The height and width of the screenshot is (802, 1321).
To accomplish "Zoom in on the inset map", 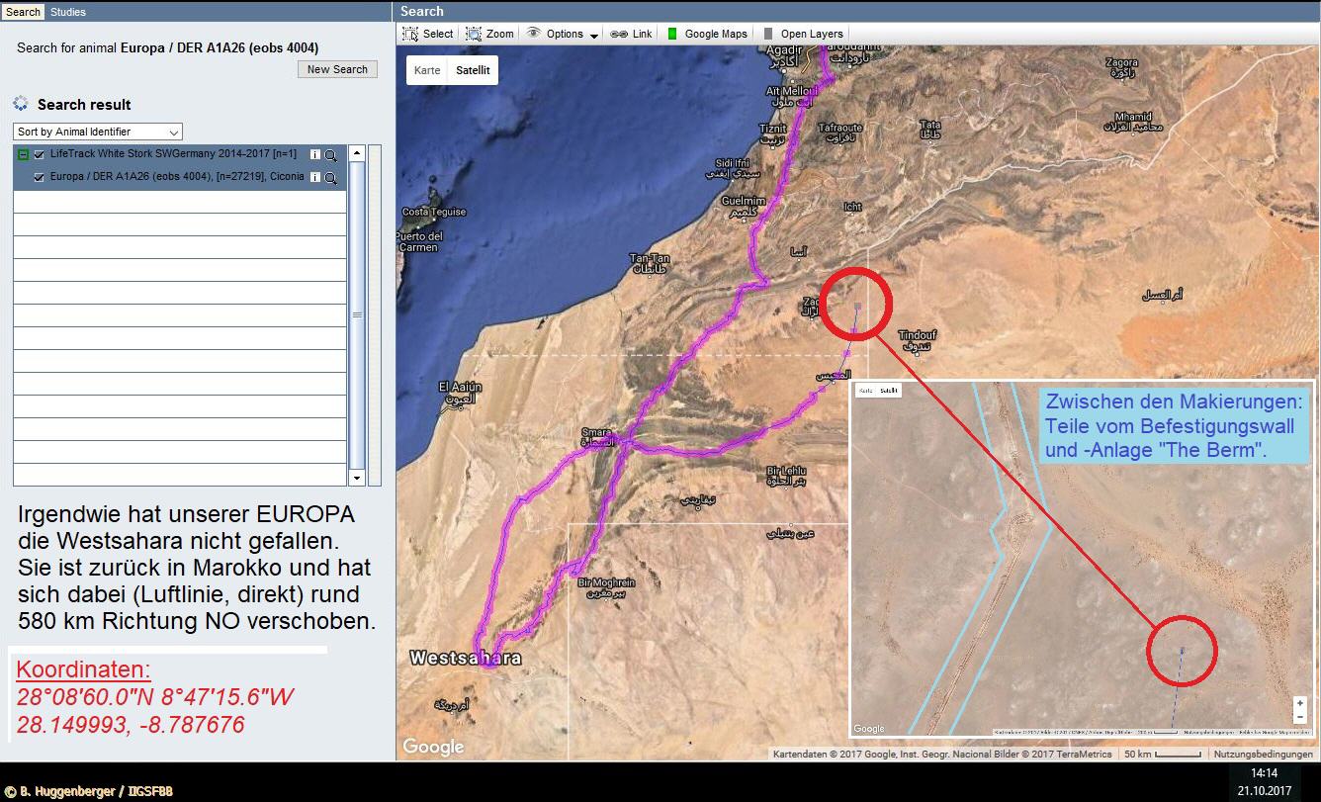I will pyautogui.click(x=1300, y=703).
